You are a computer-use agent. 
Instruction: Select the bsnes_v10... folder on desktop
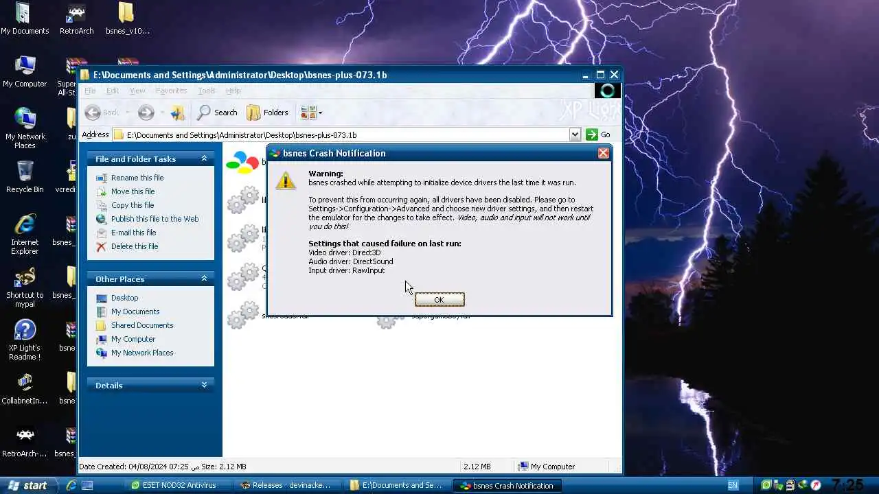(x=127, y=19)
